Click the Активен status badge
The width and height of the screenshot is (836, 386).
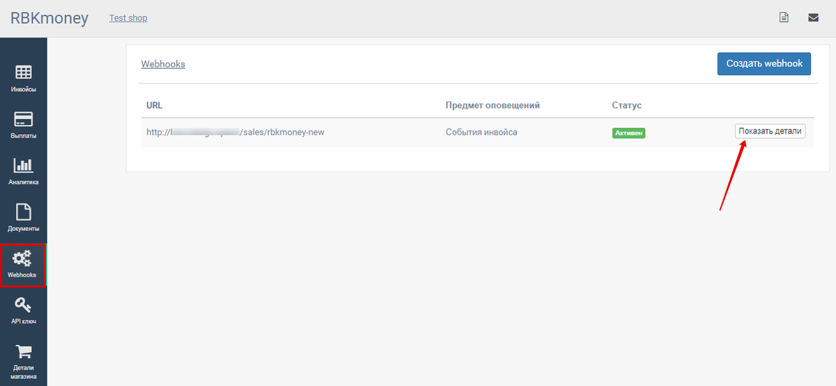pos(628,133)
